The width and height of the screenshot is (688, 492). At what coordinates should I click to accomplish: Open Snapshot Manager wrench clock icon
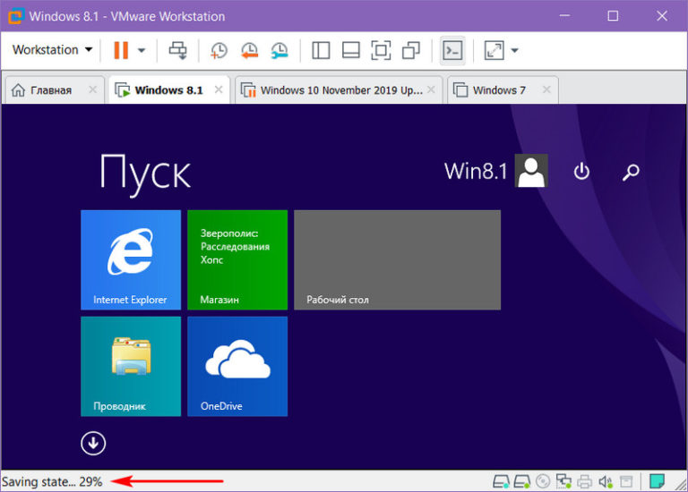[279, 50]
